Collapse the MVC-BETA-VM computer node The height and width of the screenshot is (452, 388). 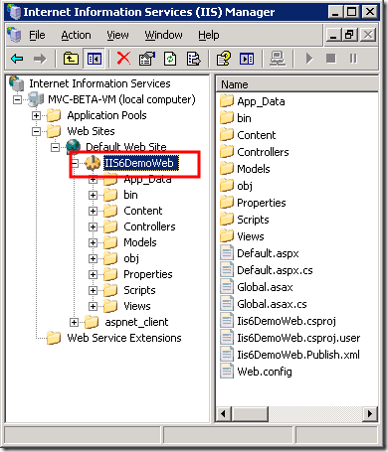tap(17, 99)
